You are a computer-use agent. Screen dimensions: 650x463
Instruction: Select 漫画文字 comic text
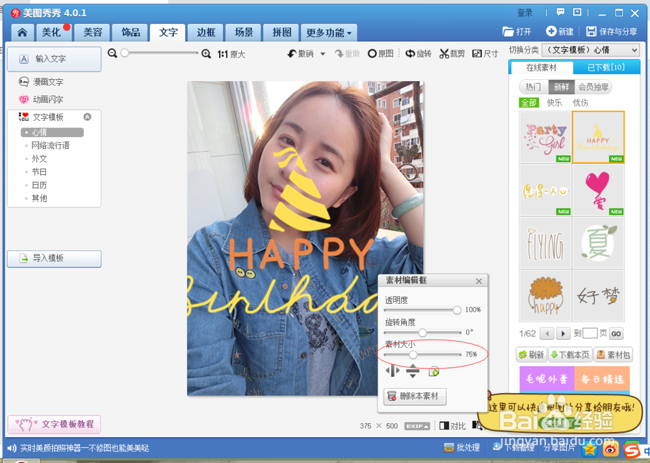(x=41, y=82)
